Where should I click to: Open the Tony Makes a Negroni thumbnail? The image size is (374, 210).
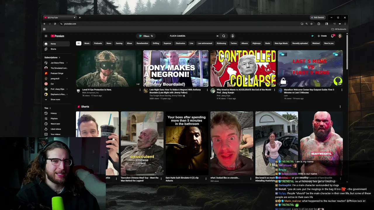176,69
